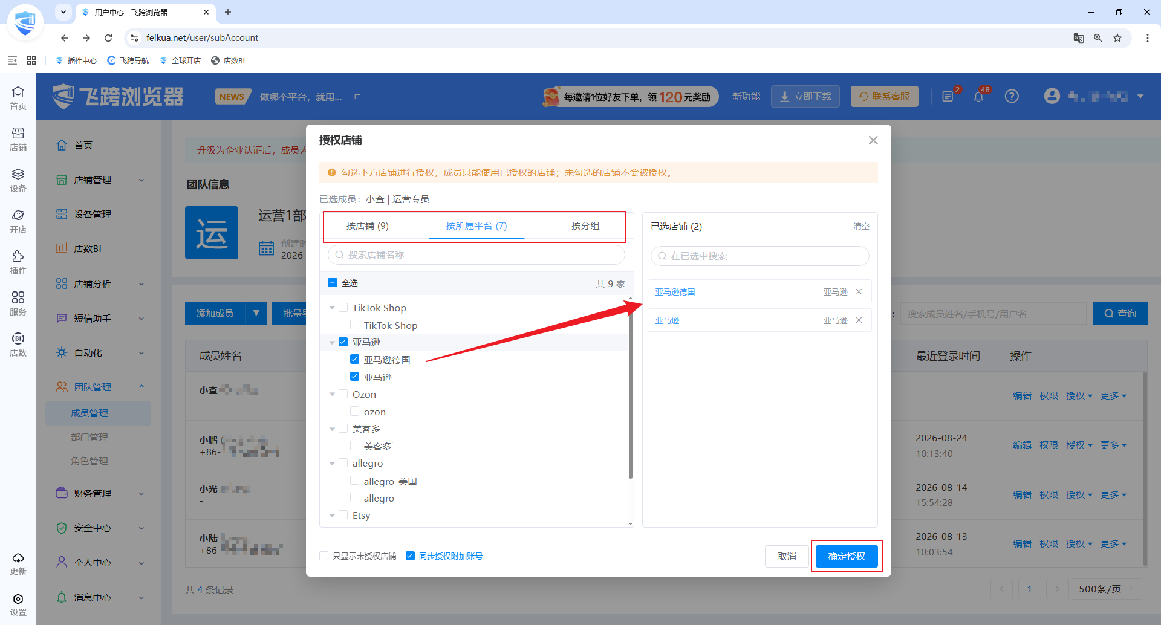Enable 只显示未授权店铺 checkbox

pos(324,556)
